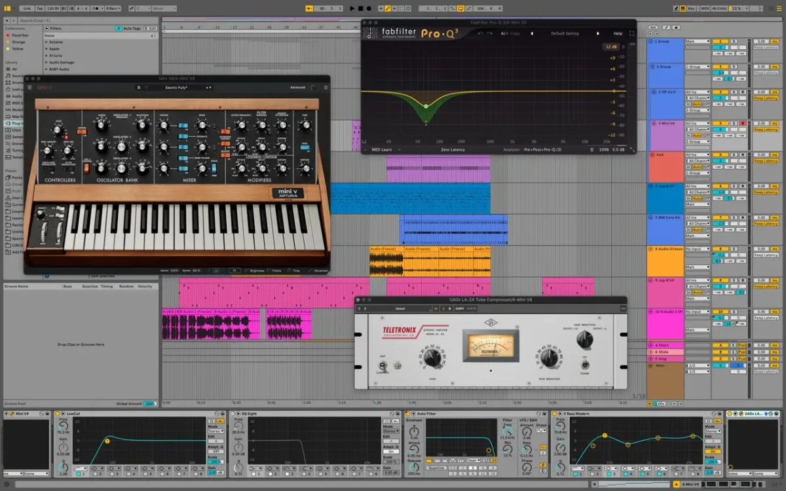Image resolution: width=786 pixels, height=491 pixels.
Task: Toggle Solo on the 4 Mini V4 track
Action: click(734, 123)
